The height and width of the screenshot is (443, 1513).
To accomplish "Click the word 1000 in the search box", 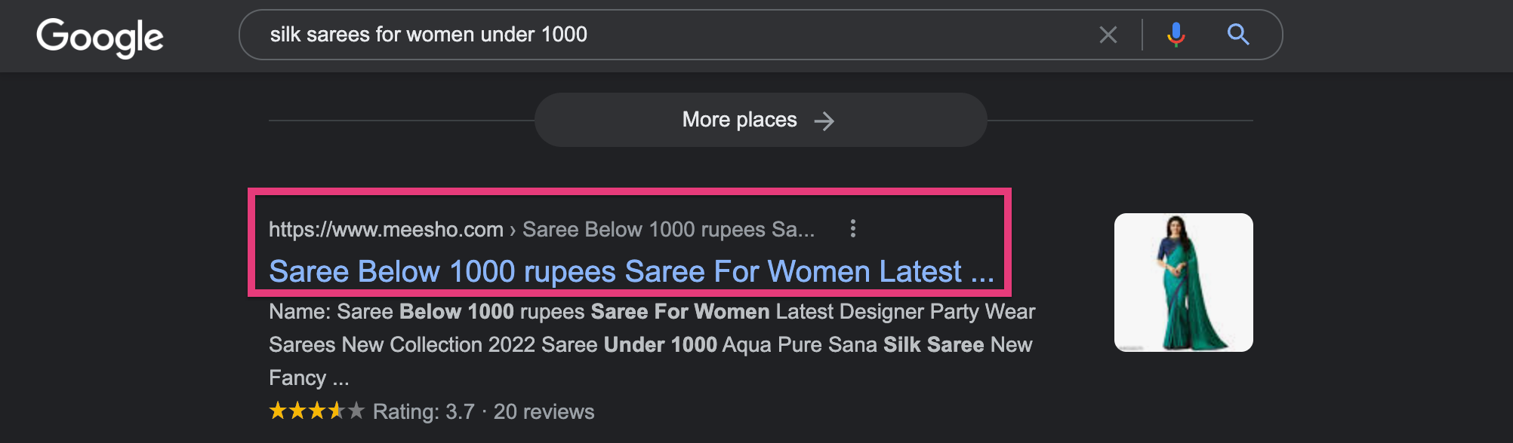I will [x=564, y=35].
